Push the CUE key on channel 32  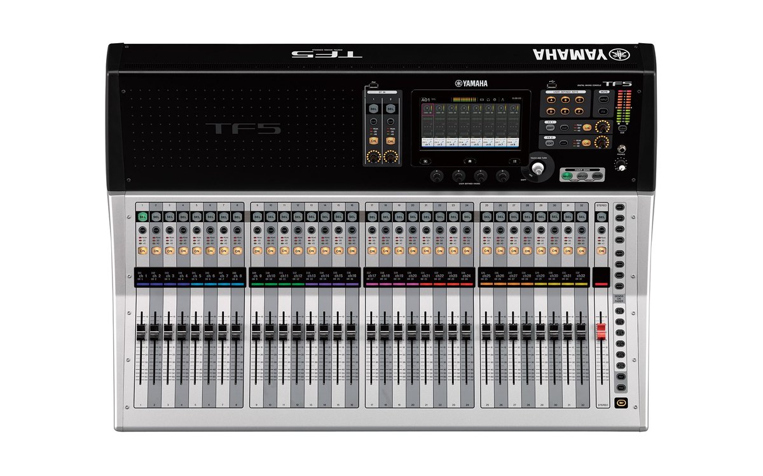click(581, 230)
